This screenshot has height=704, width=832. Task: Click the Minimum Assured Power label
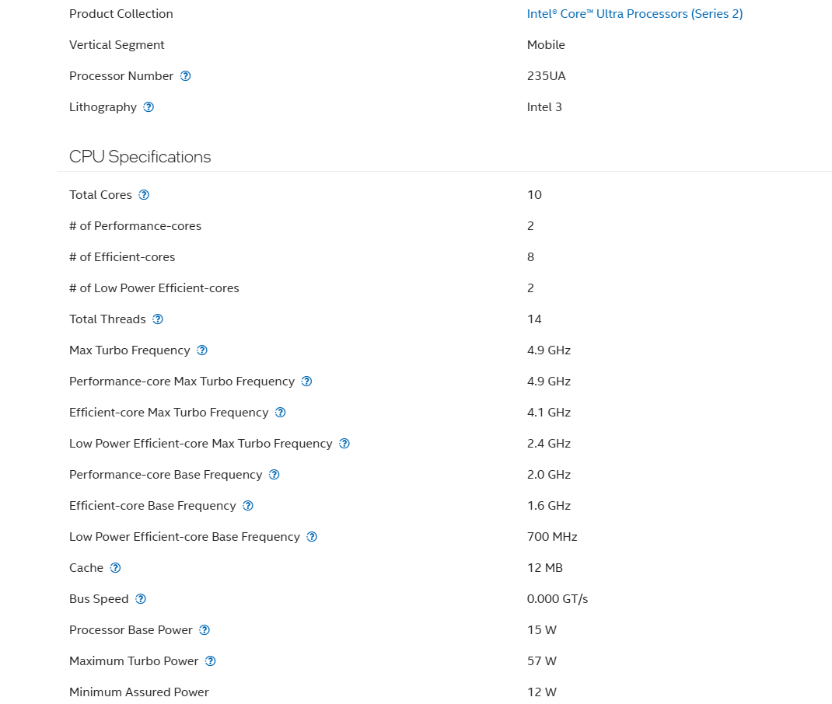click(x=138, y=692)
